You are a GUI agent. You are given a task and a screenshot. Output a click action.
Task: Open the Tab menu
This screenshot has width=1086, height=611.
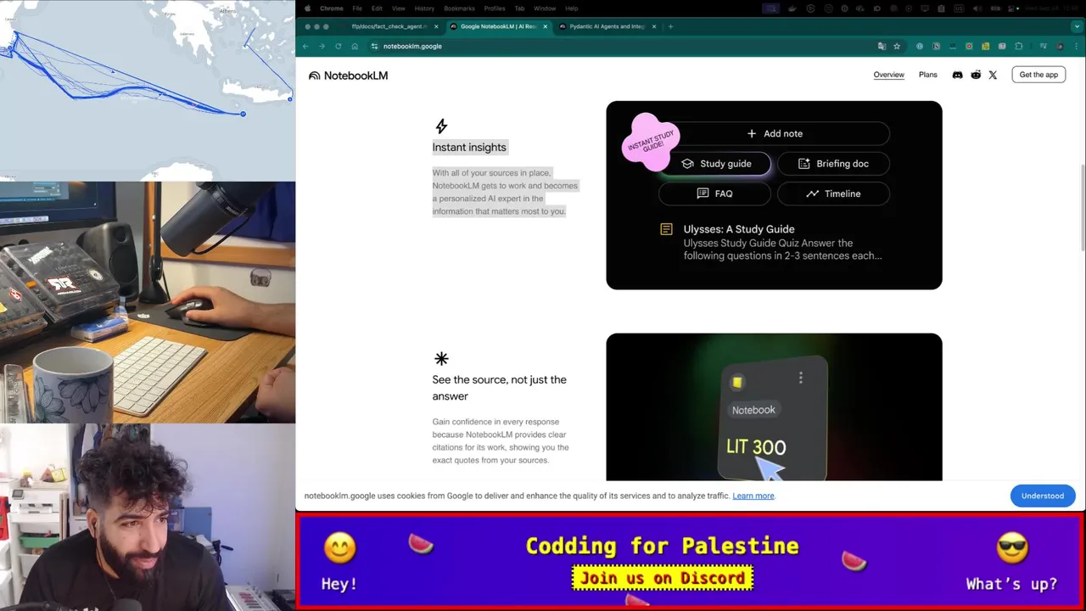point(519,8)
